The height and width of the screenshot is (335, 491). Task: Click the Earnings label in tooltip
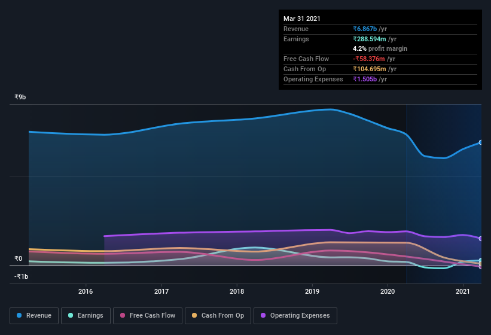[296, 39]
